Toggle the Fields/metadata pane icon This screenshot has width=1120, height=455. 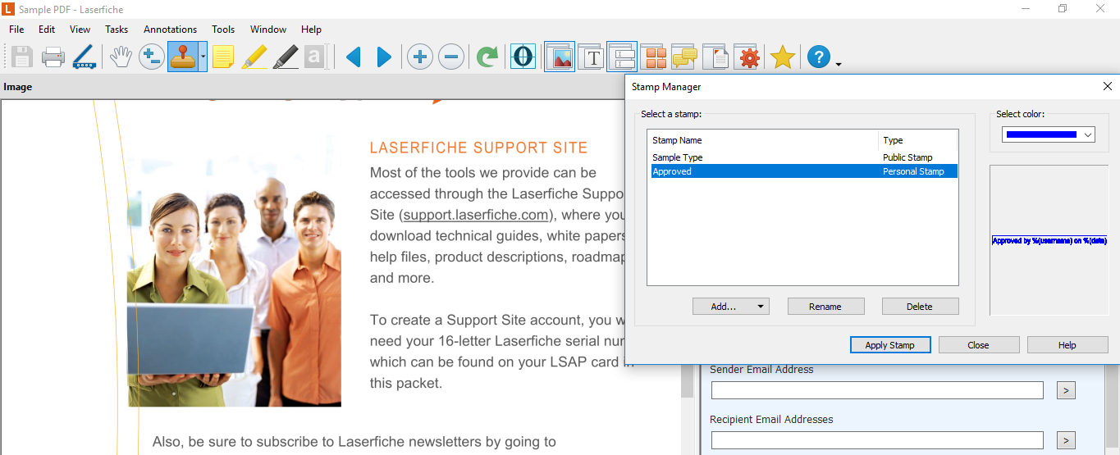pyautogui.click(x=622, y=57)
